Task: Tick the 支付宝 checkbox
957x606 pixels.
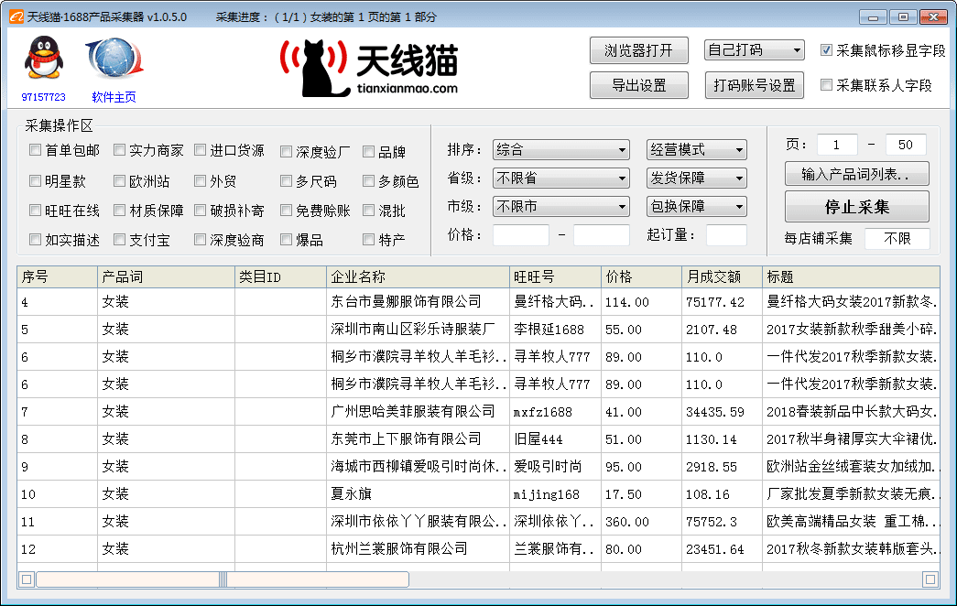Action: point(120,240)
